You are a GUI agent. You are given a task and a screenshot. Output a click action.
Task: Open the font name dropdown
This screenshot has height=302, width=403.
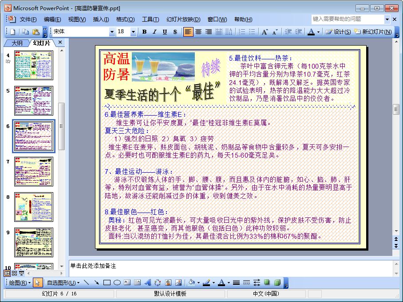[112, 32]
